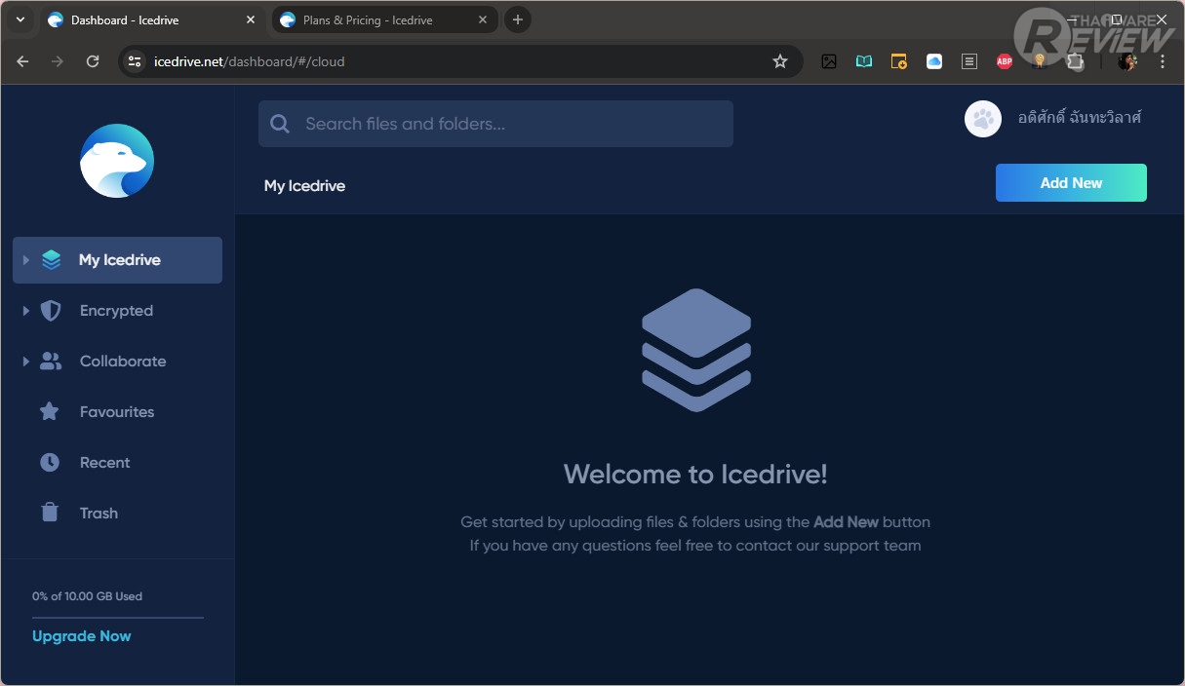
Task: Expand the Encrypted tree arrow
Action: (x=26, y=311)
